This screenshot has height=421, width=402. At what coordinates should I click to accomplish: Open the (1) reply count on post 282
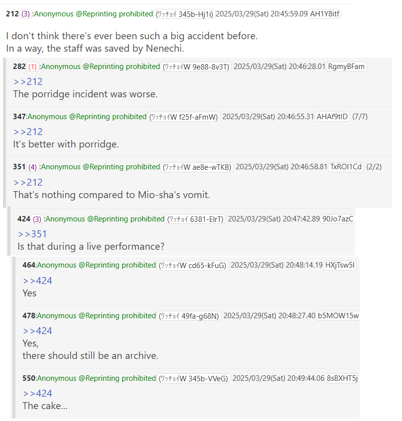click(x=32, y=67)
